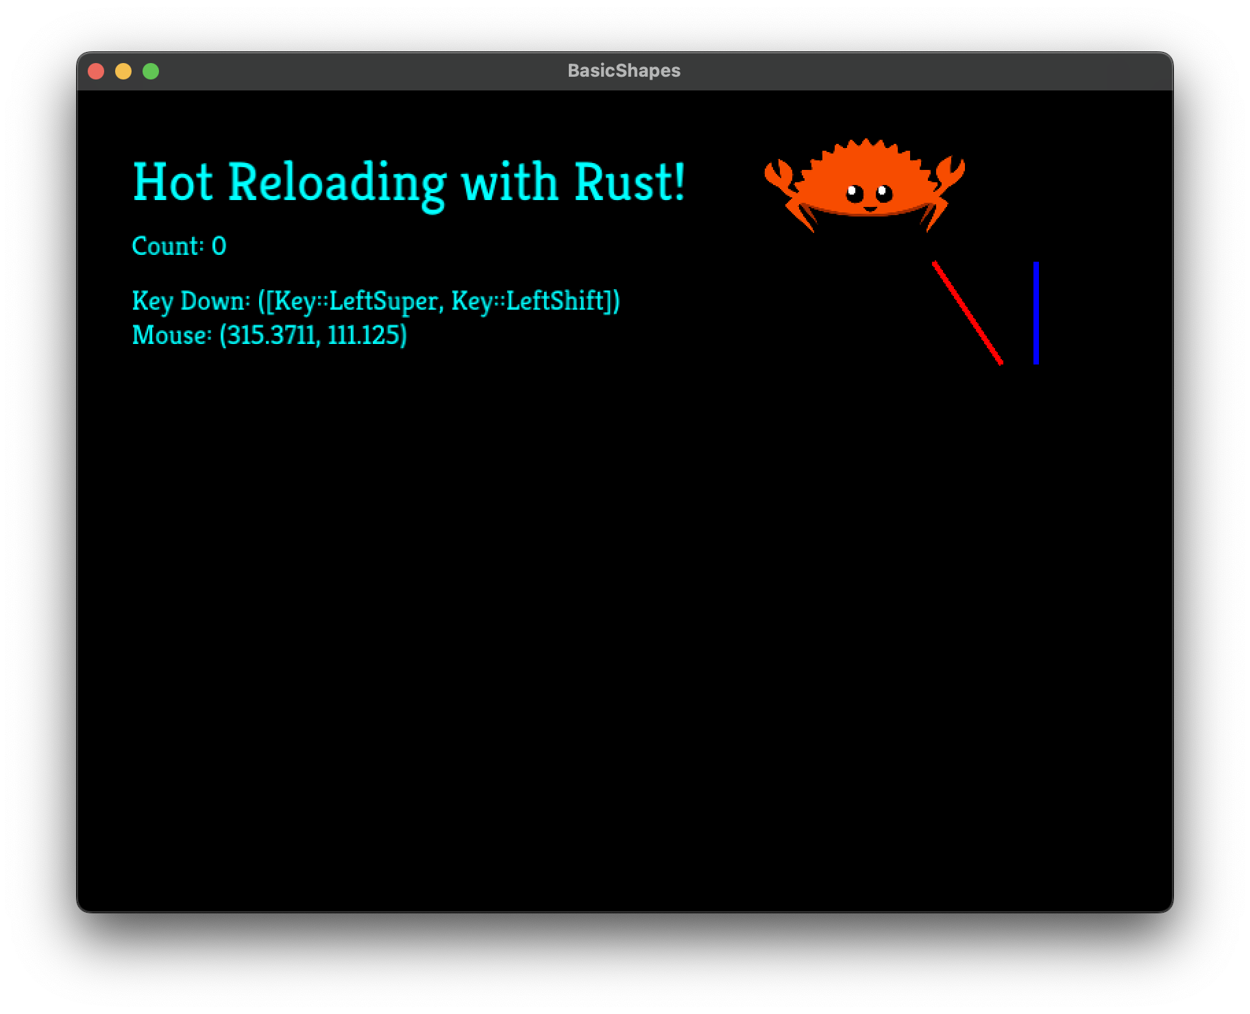Click the red diagonal line
This screenshot has width=1250, height=1014.
click(968, 313)
